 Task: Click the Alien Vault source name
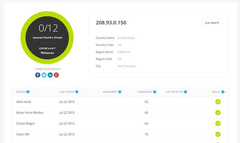[x=24, y=102]
